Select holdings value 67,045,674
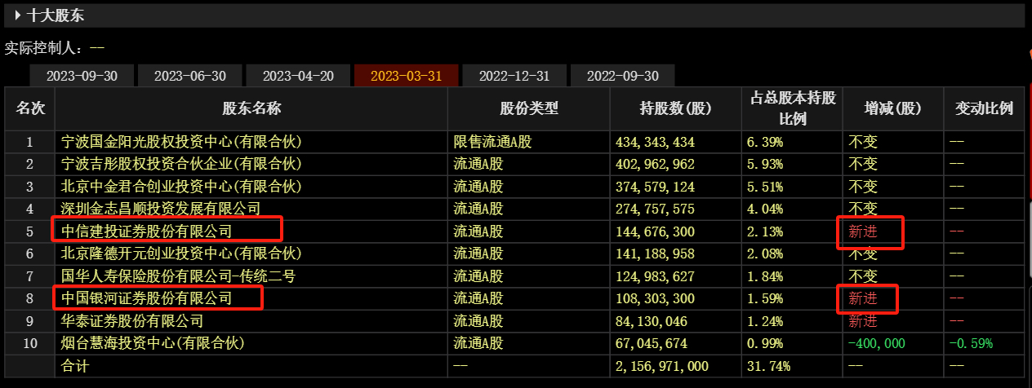The image size is (1032, 388). (652, 343)
